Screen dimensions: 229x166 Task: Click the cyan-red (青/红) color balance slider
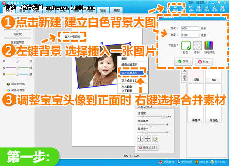click(x=17, y=61)
